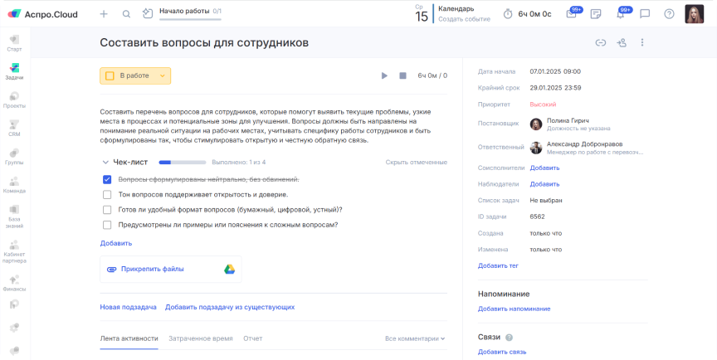The width and height of the screenshot is (717, 360).
Task: Click Скрыть отмеченные link
Action: [x=416, y=163]
